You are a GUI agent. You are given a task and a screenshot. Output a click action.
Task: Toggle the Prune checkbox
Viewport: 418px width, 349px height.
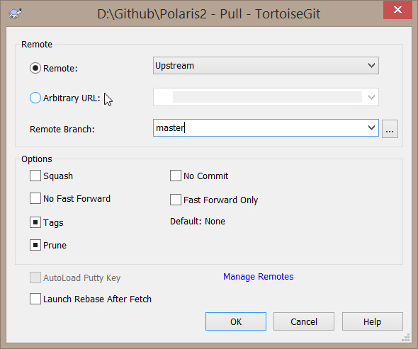(x=35, y=245)
